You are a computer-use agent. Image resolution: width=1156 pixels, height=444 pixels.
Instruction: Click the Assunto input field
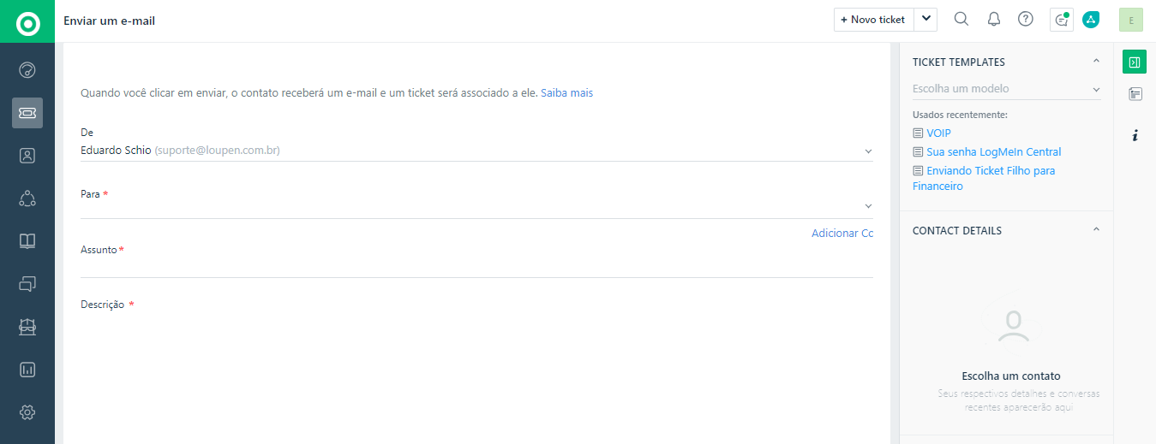pyautogui.click(x=476, y=267)
